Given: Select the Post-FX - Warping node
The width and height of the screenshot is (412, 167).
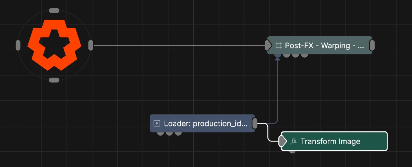Looking at the screenshot, I should click(323, 46).
